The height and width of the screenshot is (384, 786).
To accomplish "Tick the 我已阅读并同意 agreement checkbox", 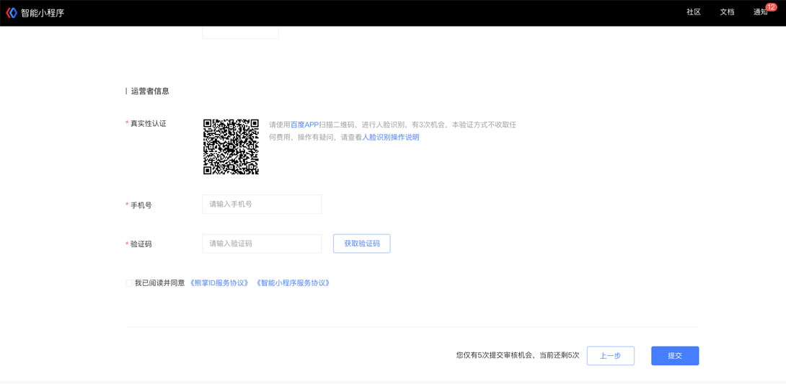I will (x=129, y=283).
